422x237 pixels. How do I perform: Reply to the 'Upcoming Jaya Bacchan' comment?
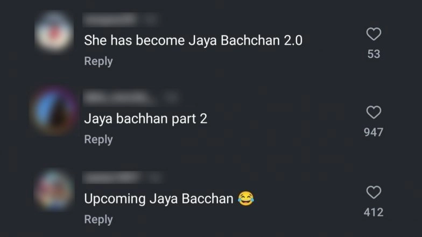coord(98,219)
